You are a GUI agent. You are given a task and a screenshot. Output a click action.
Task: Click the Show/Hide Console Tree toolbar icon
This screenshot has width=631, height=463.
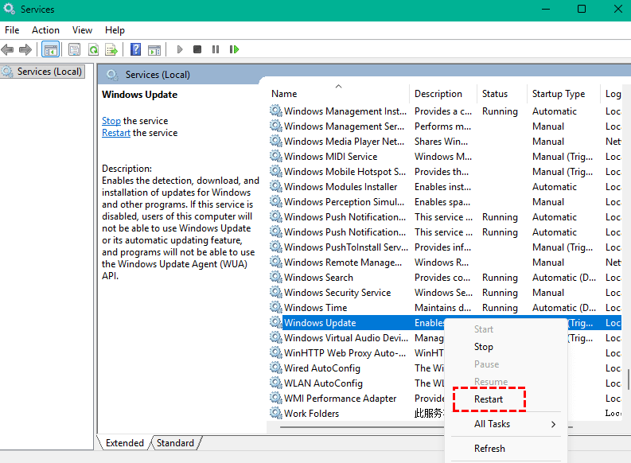pyautogui.click(x=50, y=49)
